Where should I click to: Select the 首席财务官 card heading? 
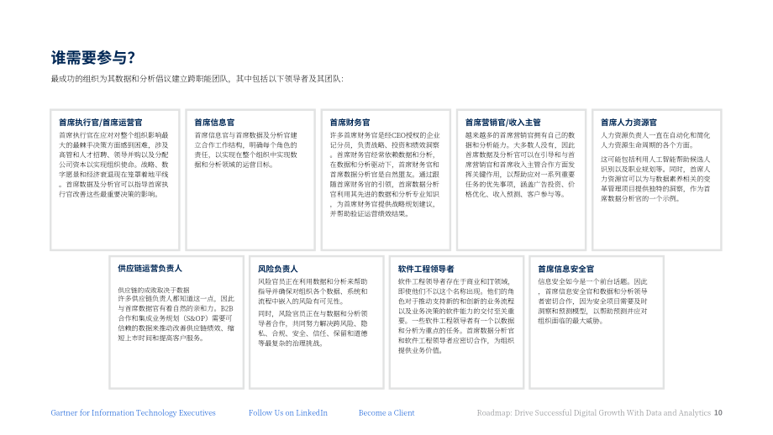pos(350,122)
